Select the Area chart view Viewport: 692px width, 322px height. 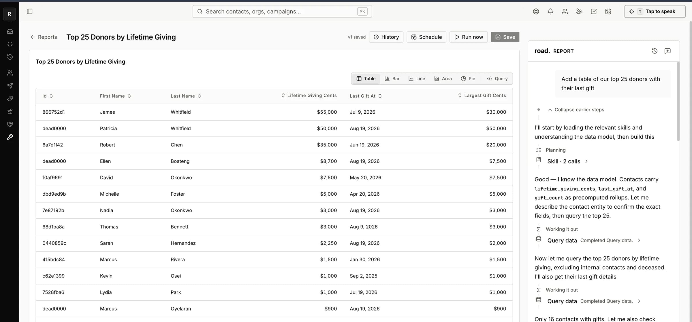click(x=443, y=79)
